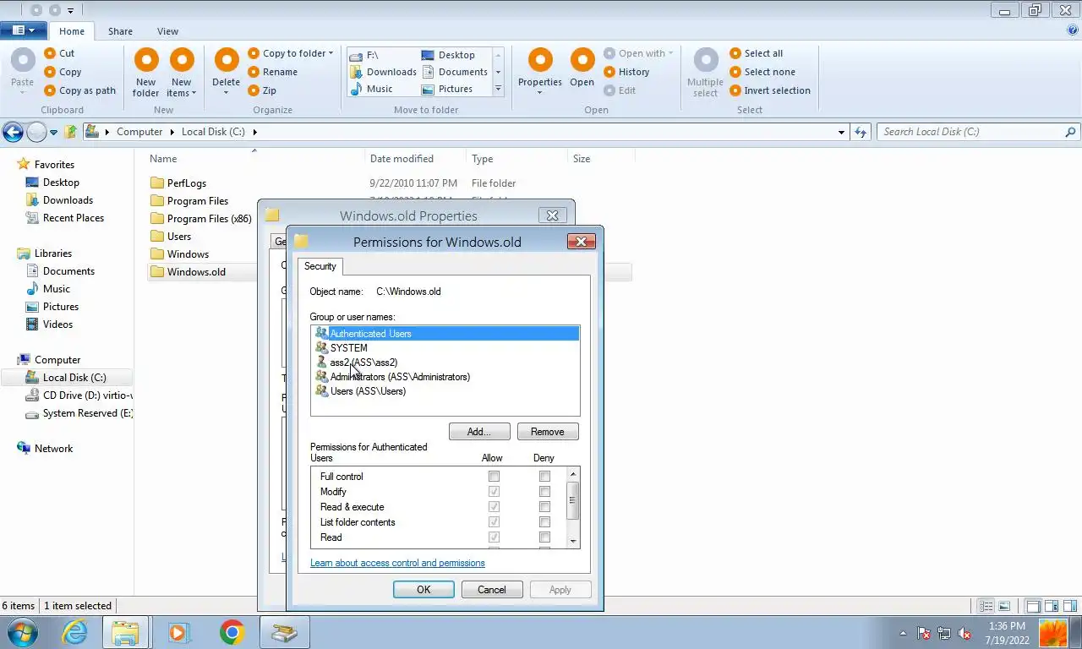Open Start menu on taskbar

click(23, 632)
